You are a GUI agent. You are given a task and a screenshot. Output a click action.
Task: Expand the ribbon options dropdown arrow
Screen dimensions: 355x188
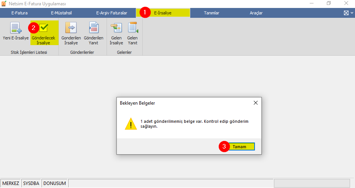(352, 13)
